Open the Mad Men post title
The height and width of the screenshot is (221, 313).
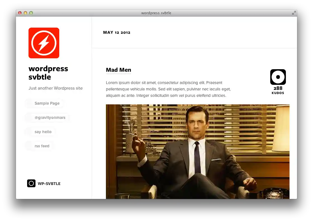click(x=118, y=70)
